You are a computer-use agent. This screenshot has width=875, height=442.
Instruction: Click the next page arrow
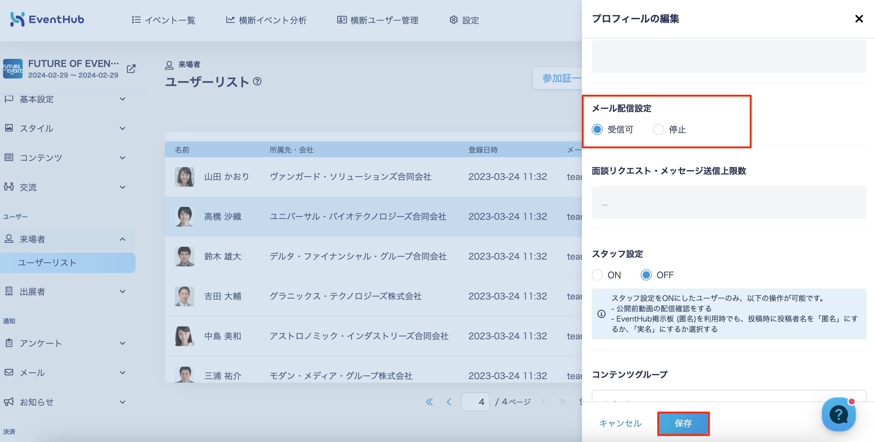tap(542, 402)
